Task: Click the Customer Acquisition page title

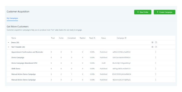Action: pos(18,11)
